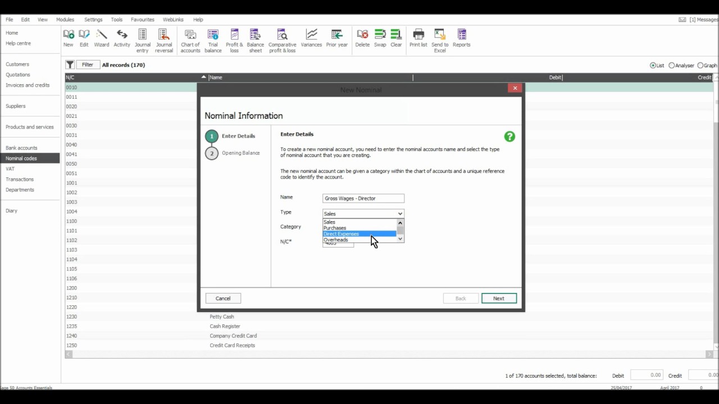Image resolution: width=719 pixels, height=404 pixels.
Task: Open the WebLinks menu
Action: [173, 20]
